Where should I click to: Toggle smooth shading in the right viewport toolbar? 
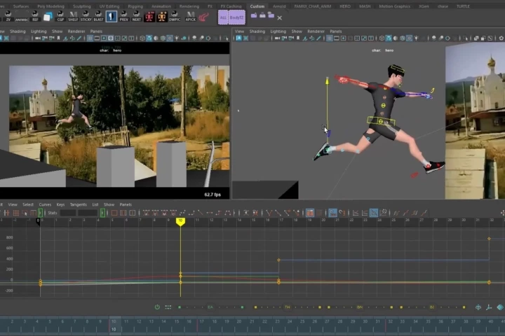click(x=389, y=38)
